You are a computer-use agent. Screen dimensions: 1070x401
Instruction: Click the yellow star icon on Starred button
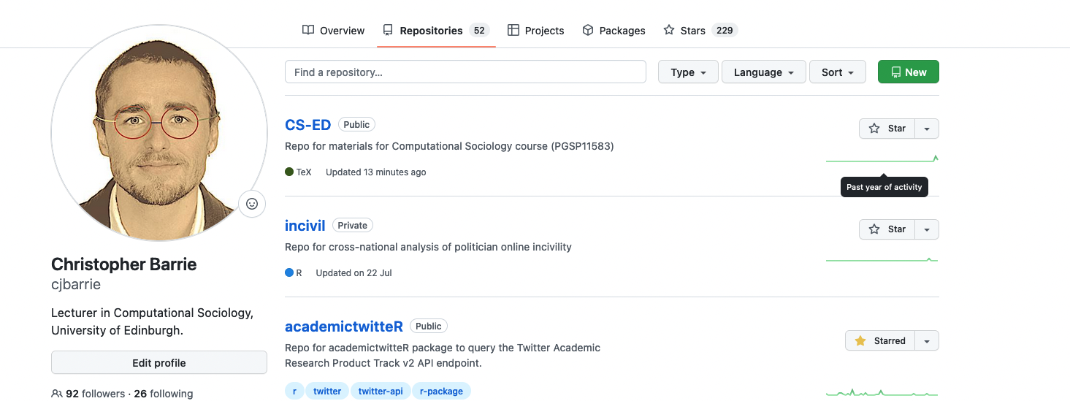coord(860,341)
